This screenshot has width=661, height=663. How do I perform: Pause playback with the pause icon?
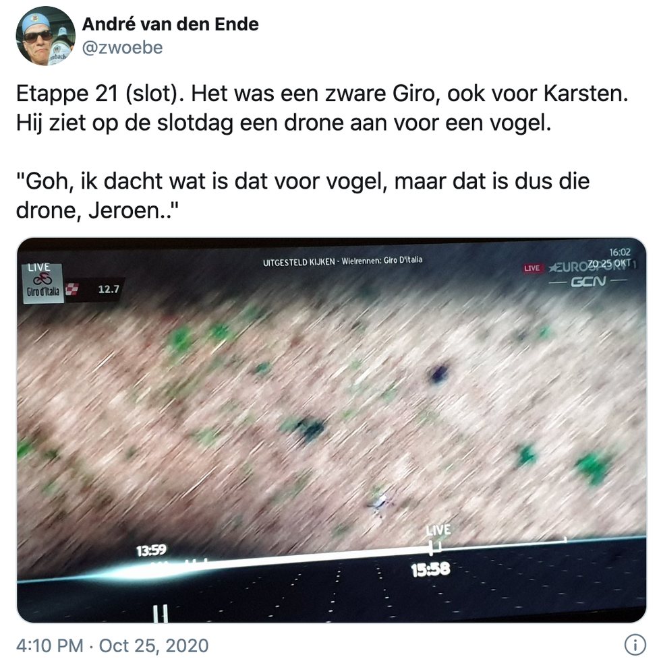(161, 613)
